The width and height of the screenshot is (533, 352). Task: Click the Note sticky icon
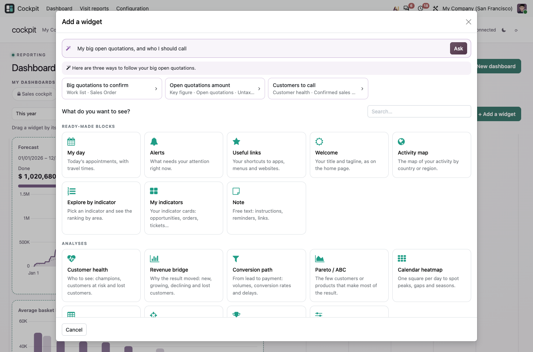236,191
